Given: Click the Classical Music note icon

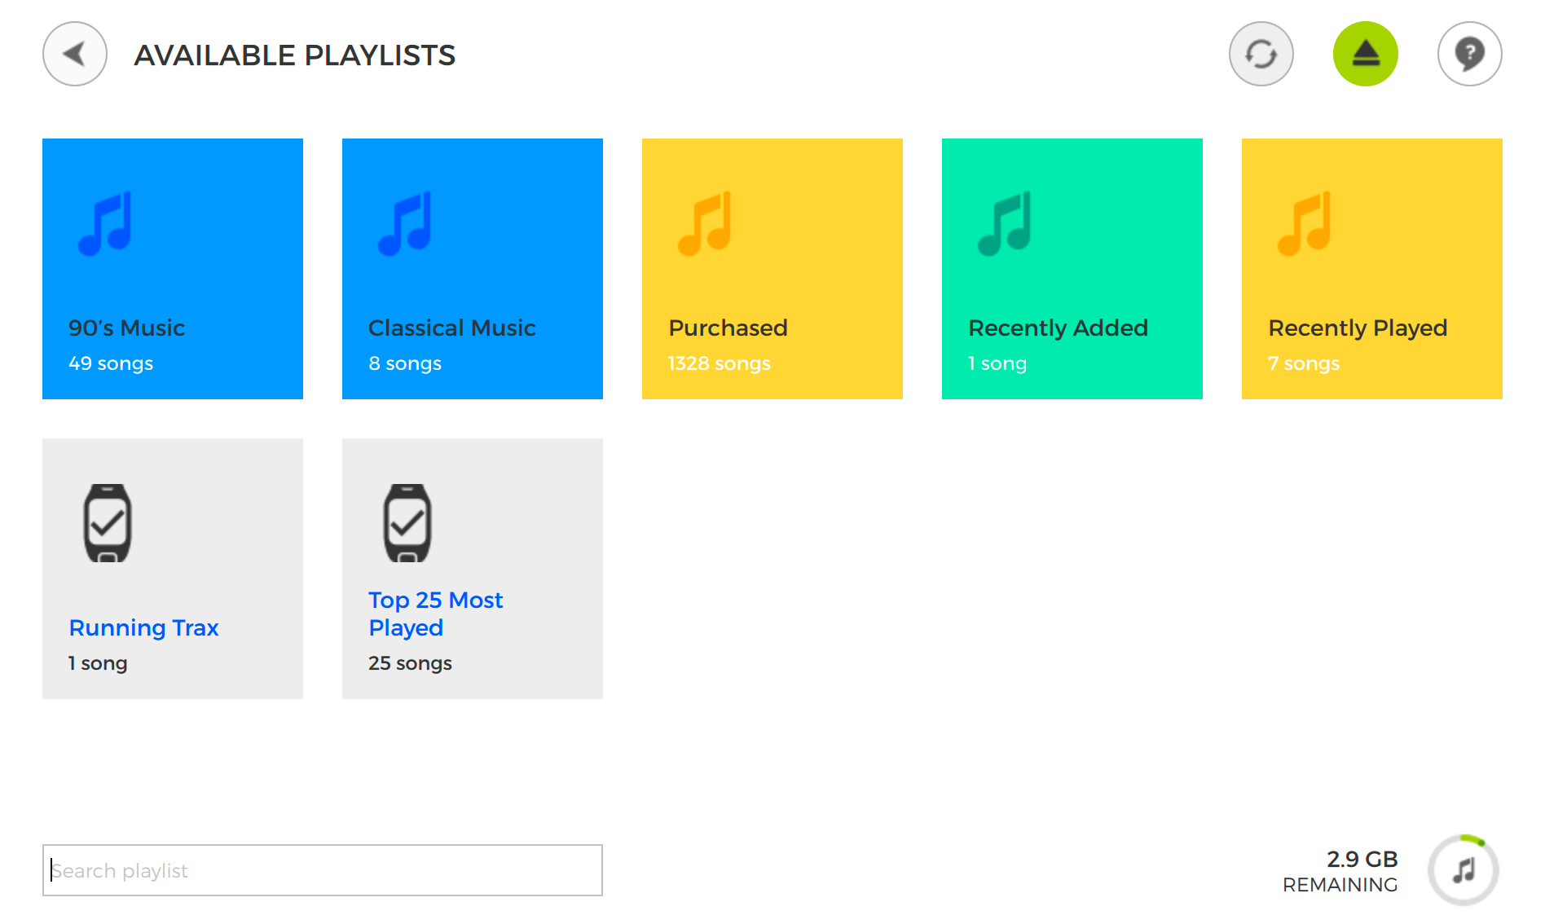Looking at the screenshot, I should click(405, 223).
